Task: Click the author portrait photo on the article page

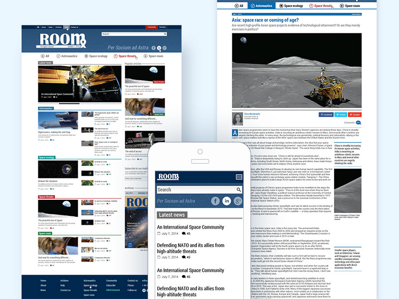Action: (x=237, y=119)
